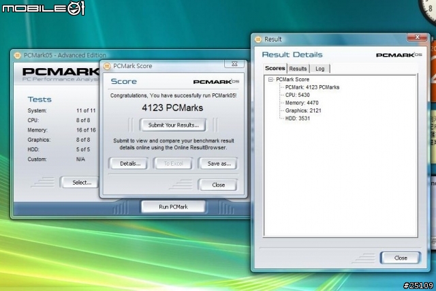Click the Result window title bar icon
The height and width of the screenshot is (291, 436).
[x=258, y=40]
